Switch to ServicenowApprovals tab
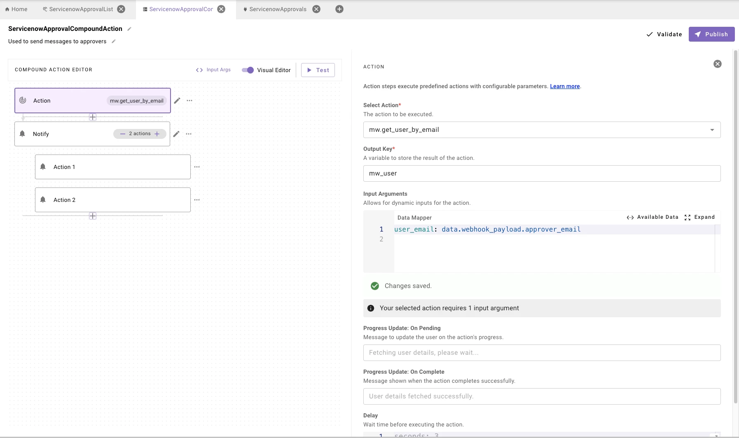This screenshot has height=438, width=739. pos(275,9)
